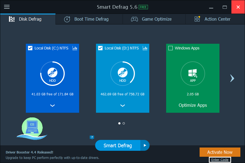Click the 462.69 GB free of 758.72 GB text
The image size is (245, 163).
[x=122, y=94]
